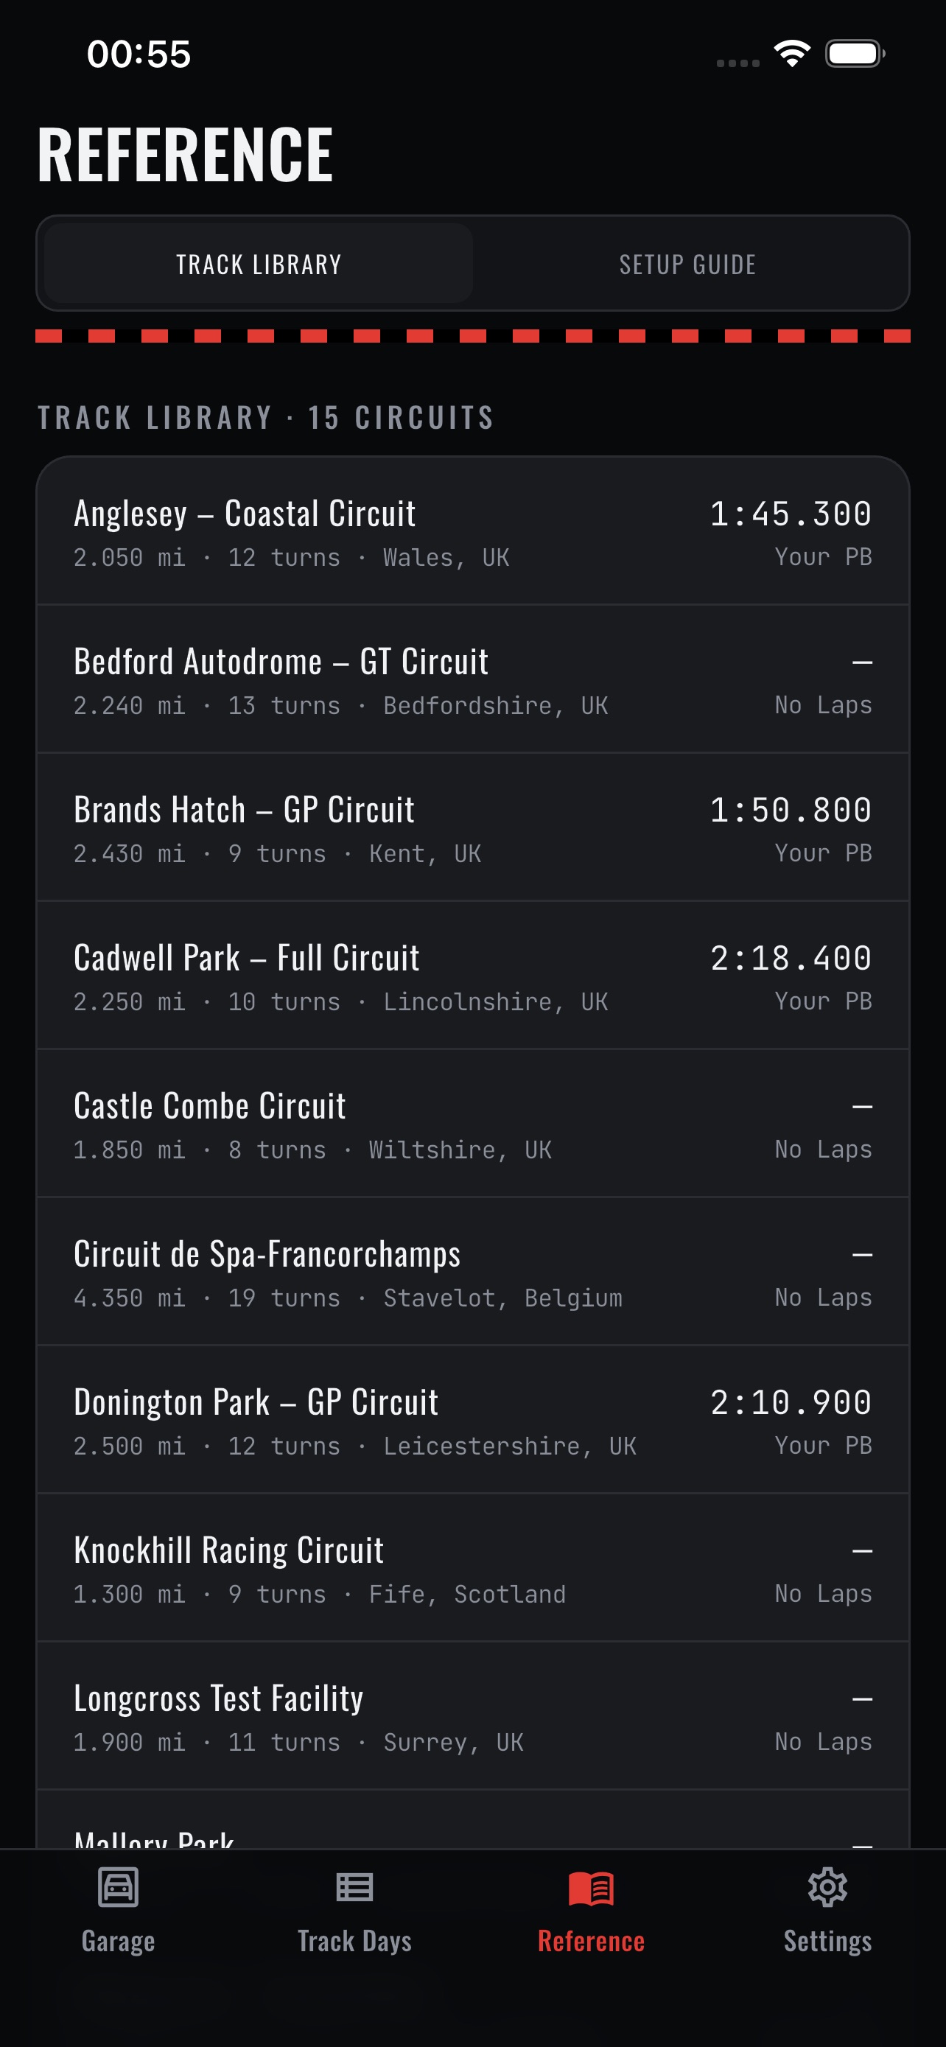Open the Settings gear icon

pos(827,1886)
